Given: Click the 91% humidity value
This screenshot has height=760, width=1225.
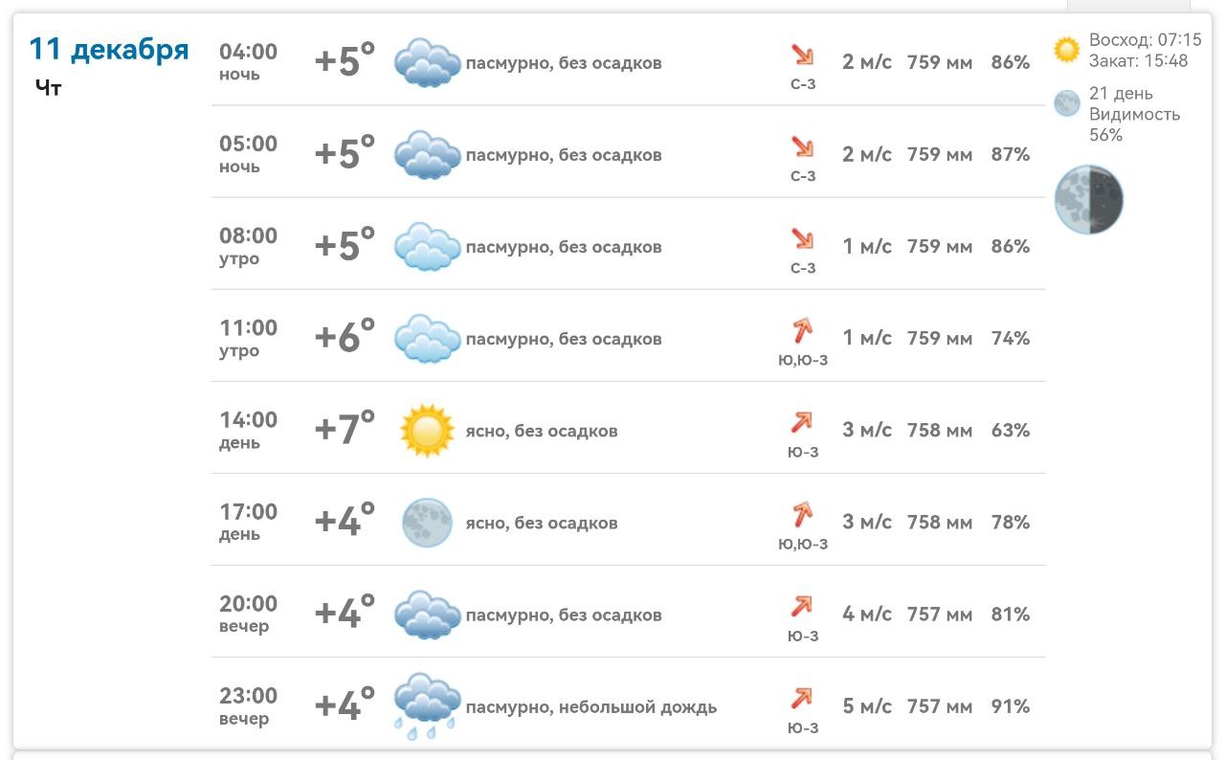Looking at the screenshot, I should 1010,706.
